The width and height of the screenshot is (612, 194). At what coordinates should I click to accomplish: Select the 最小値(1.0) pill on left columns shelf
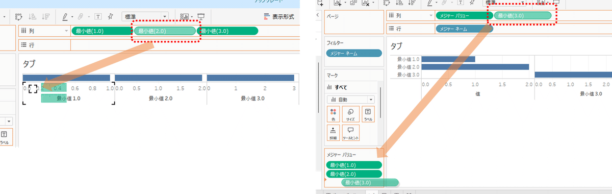click(103, 31)
